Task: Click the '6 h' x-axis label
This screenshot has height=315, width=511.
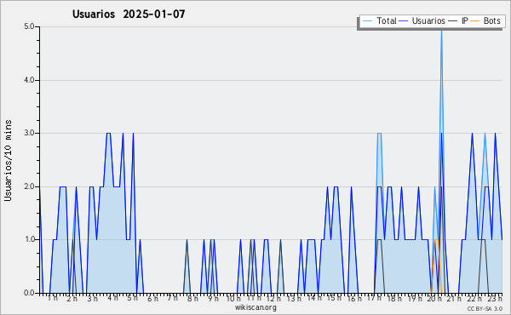Action: click(x=152, y=298)
